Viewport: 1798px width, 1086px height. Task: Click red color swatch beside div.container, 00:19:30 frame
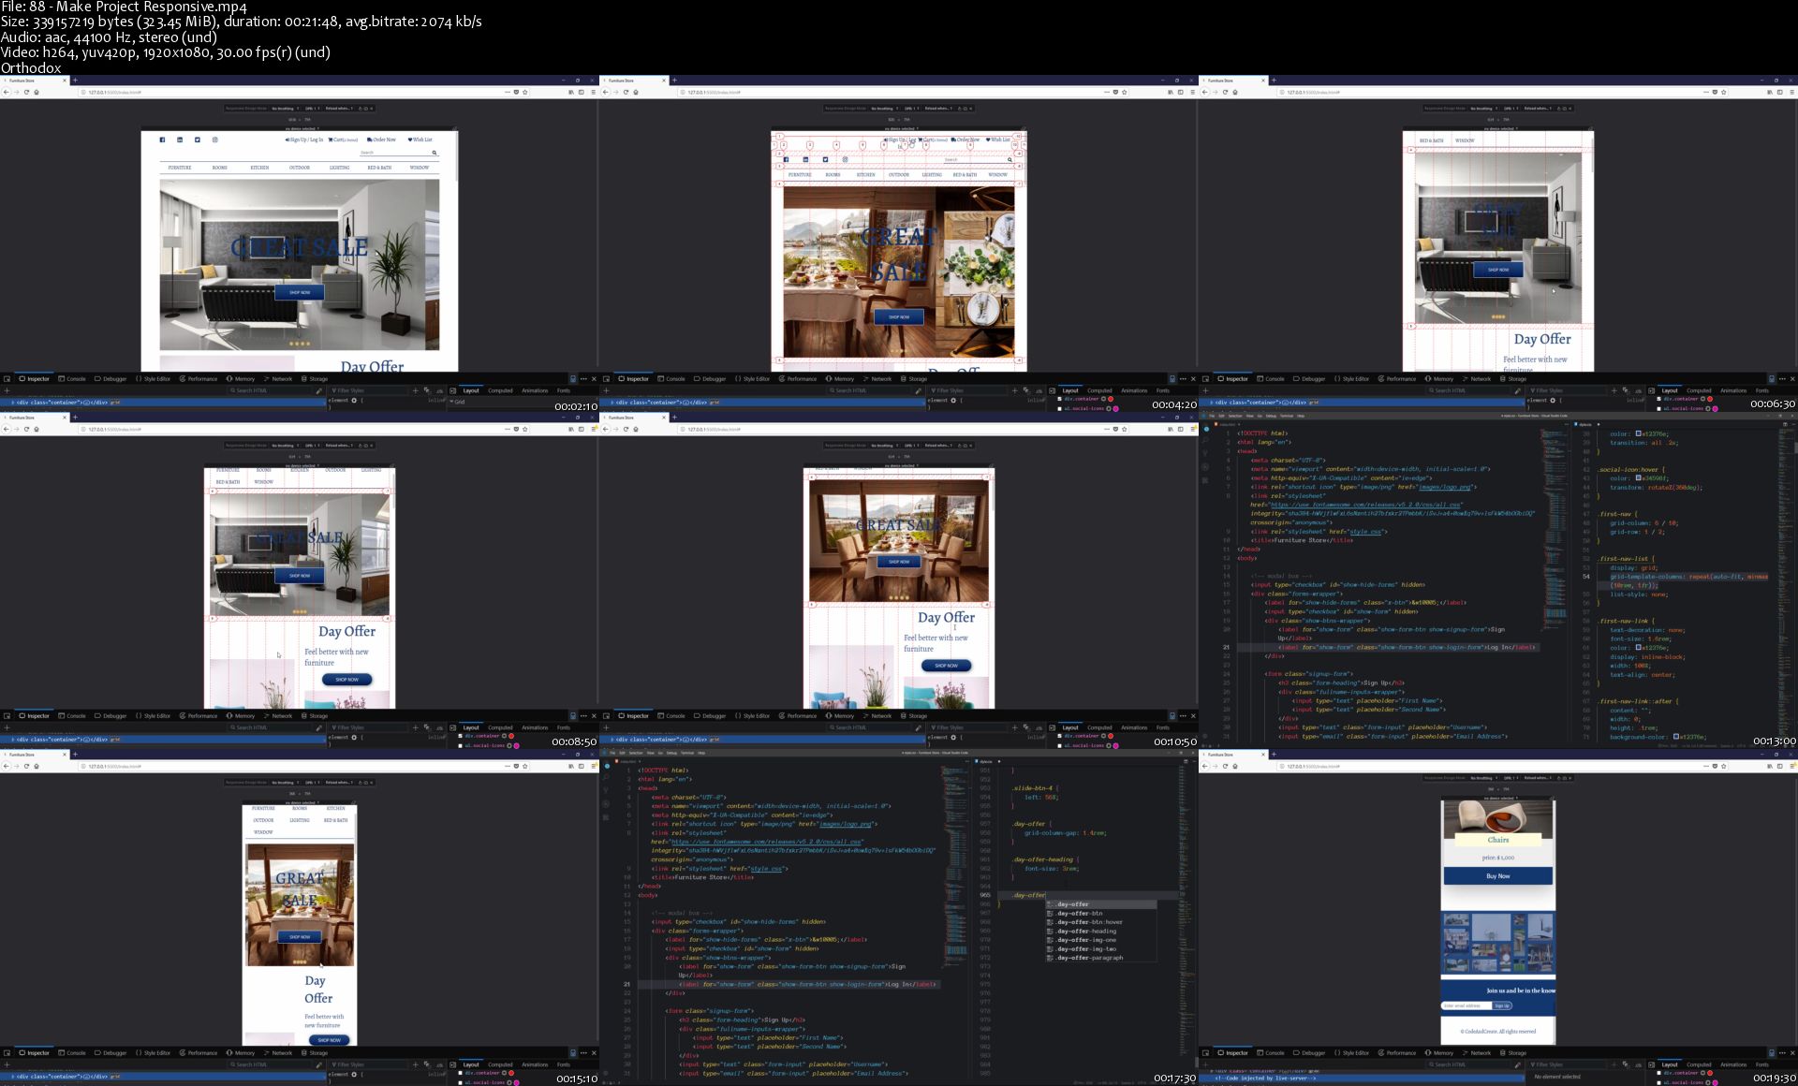point(1710,1073)
